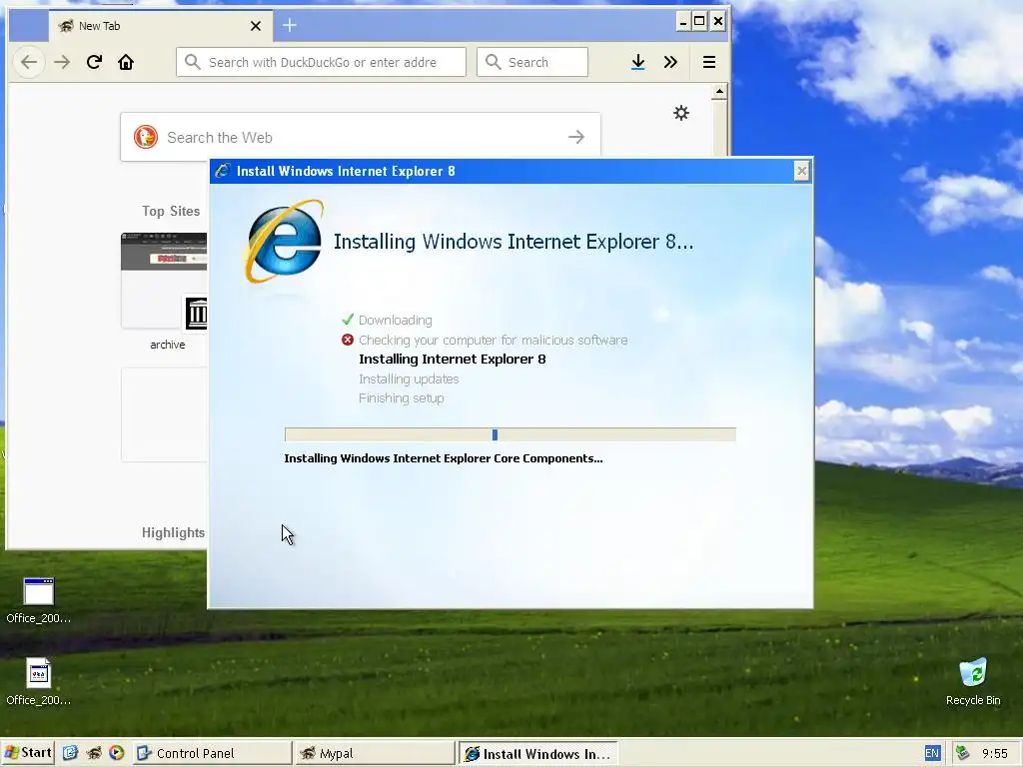This screenshot has width=1023, height=767.
Task: Switch to Mypal taskbar button
Action: point(375,753)
